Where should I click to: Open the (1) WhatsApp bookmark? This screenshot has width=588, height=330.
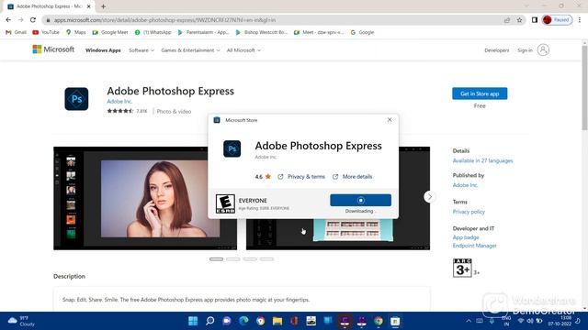tap(153, 33)
